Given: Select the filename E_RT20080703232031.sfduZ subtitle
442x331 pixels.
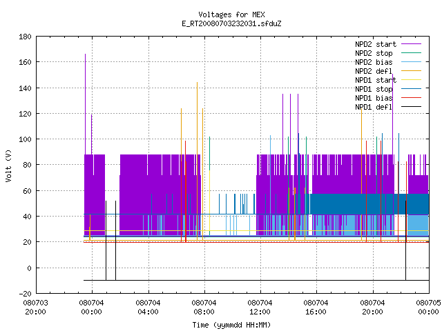Looking at the screenshot, I should click(231, 23).
